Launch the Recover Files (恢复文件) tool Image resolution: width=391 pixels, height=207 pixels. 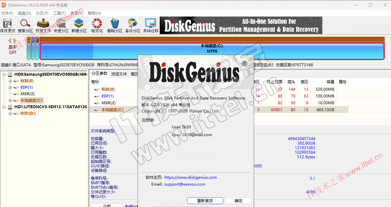(43, 26)
